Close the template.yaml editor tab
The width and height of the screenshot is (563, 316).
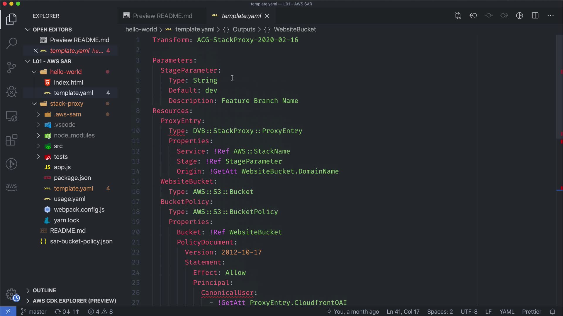(267, 16)
